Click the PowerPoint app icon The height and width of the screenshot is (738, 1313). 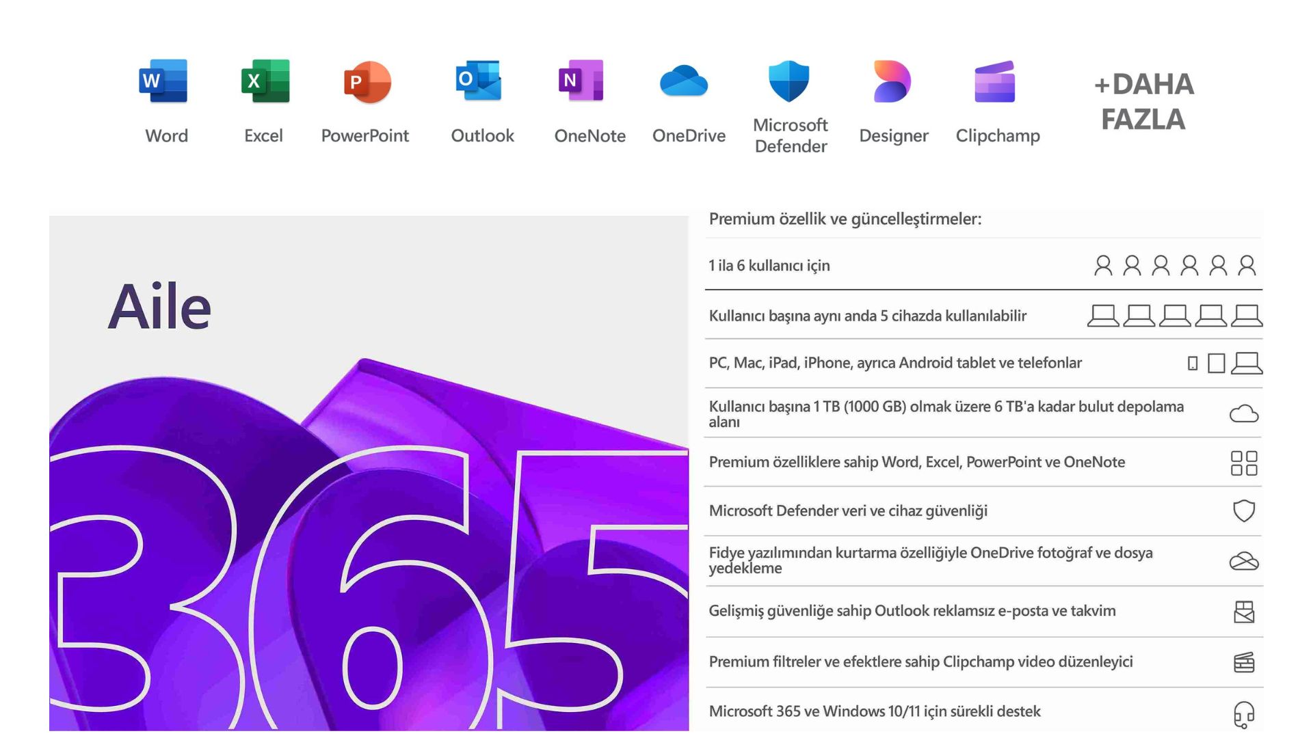coord(367,82)
